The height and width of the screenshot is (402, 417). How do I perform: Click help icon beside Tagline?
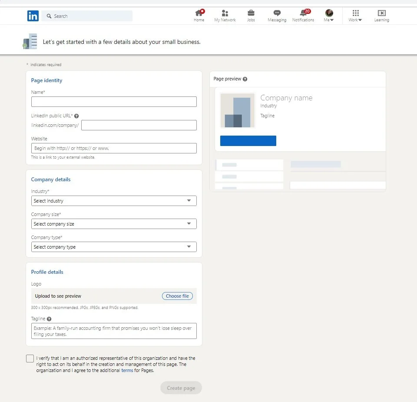point(49,319)
